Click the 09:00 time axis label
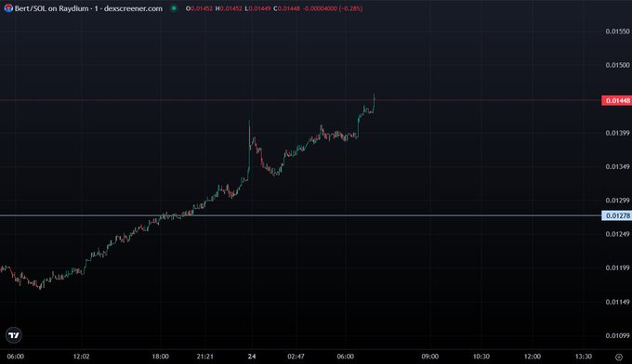Image resolution: width=632 pixels, height=364 pixels. 430,357
